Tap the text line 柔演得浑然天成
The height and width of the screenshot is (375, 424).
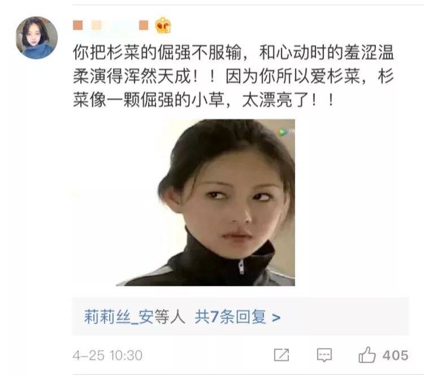coord(233,76)
